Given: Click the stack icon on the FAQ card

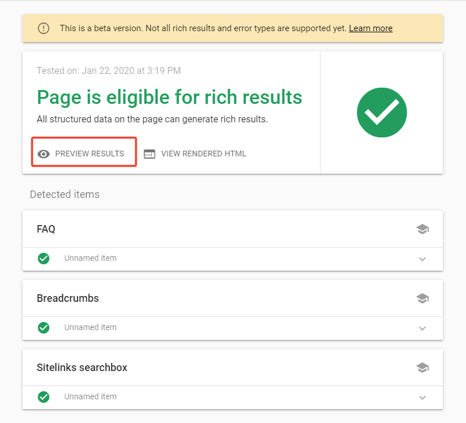Looking at the screenshot, I should click(x=422, y=229).
